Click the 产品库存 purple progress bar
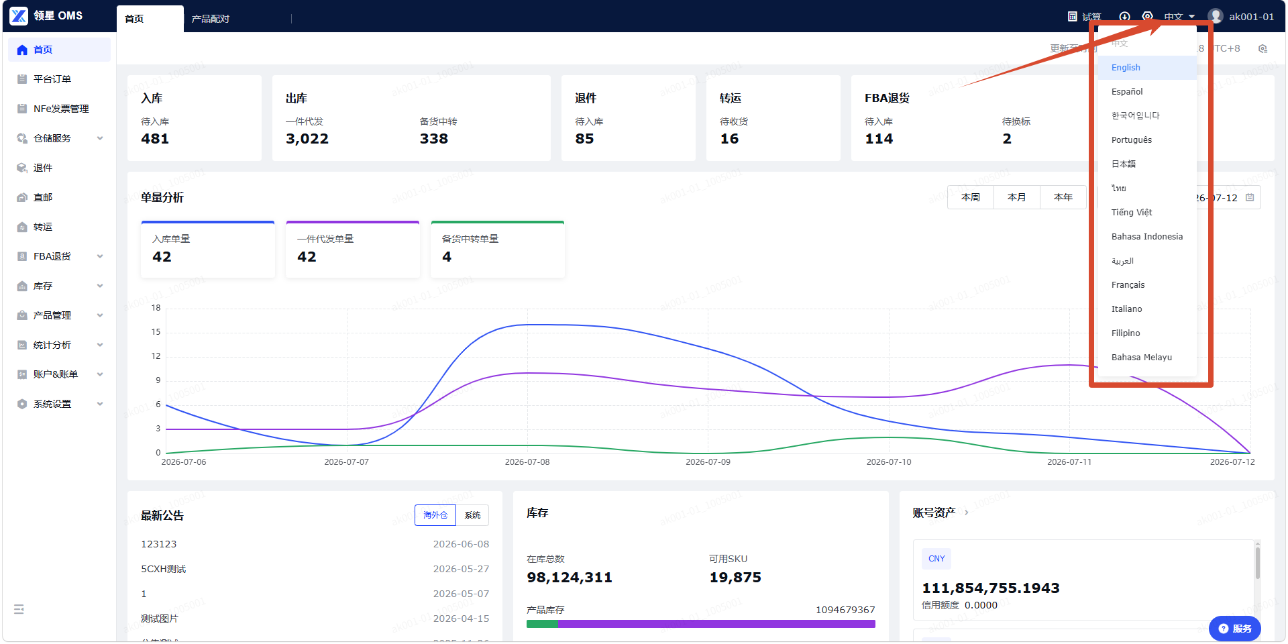This screenshot has width=1288, height=644. 716,624
